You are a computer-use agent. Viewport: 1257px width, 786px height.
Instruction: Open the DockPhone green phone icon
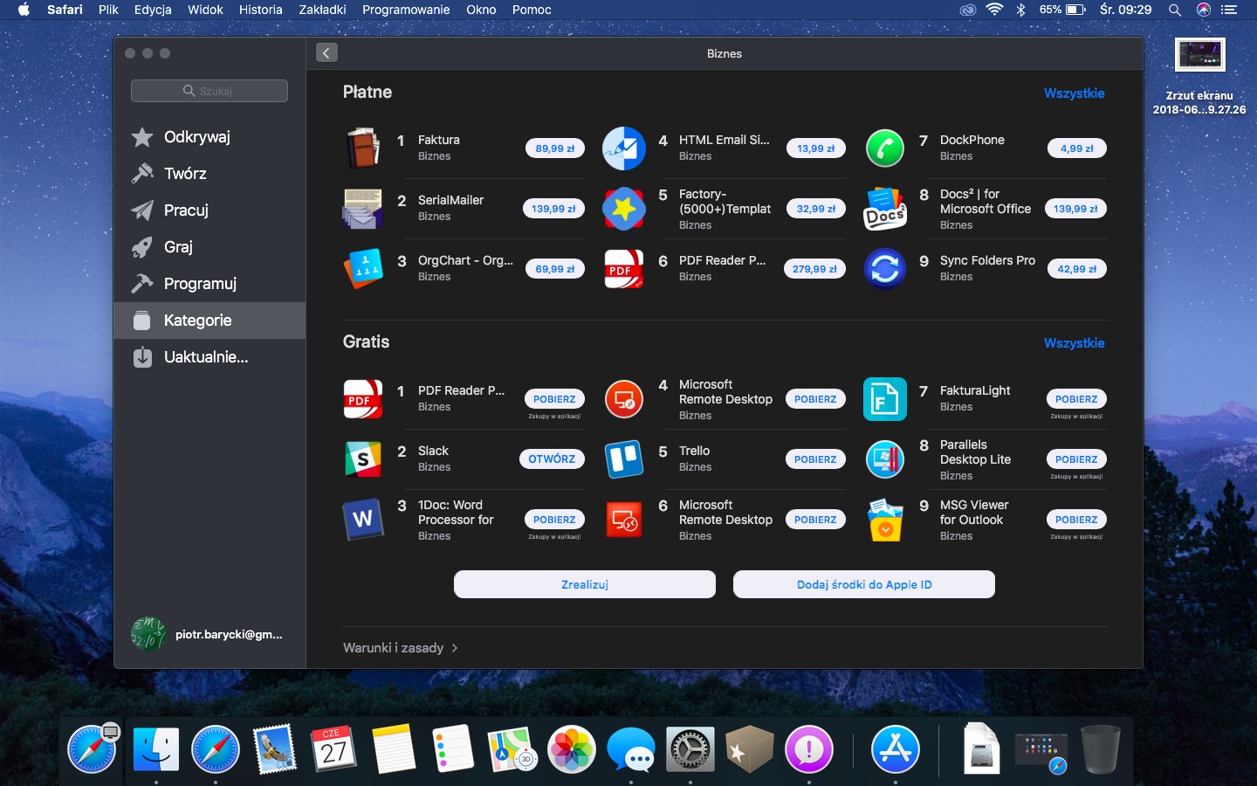885,148
